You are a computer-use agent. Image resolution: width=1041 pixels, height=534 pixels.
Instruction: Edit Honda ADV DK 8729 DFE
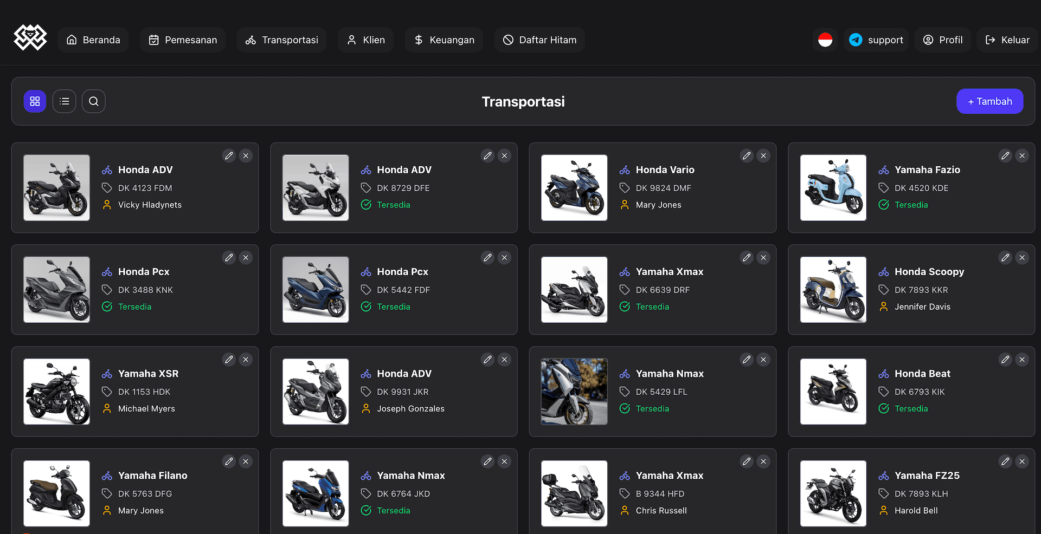pyautogui.click(x=488, y=156)
